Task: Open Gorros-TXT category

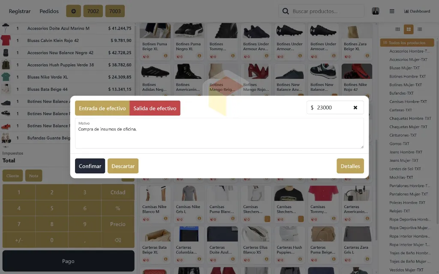Action: click(399, 144)
